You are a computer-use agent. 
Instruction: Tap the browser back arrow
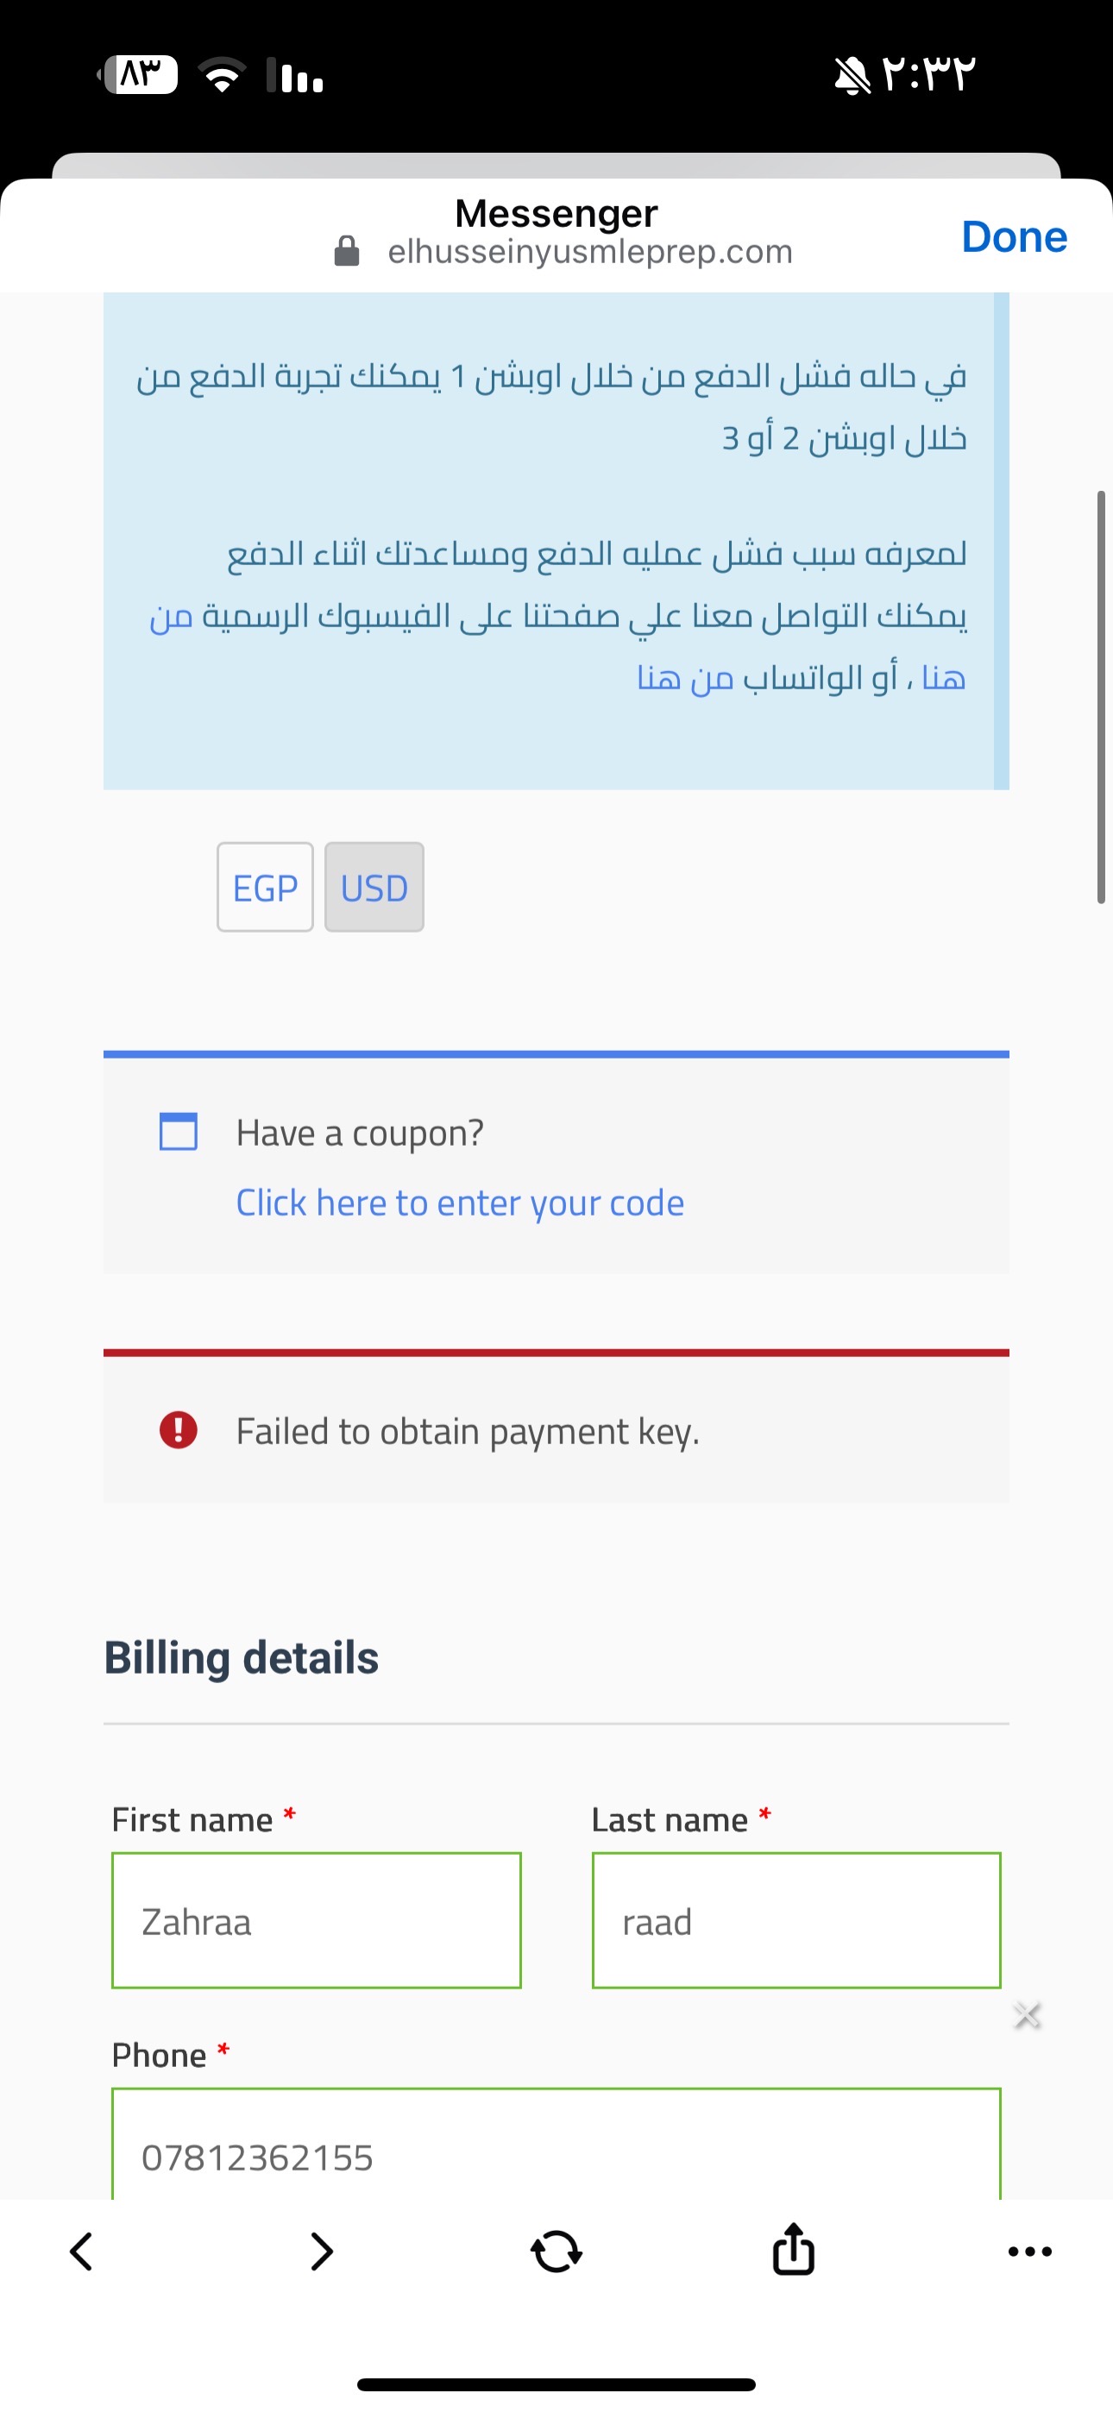click(x=83, y=2252)
